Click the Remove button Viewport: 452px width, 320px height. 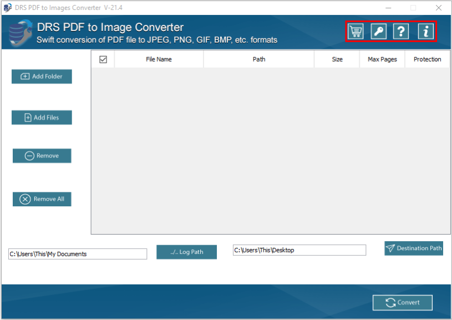(x=42, y=156)
